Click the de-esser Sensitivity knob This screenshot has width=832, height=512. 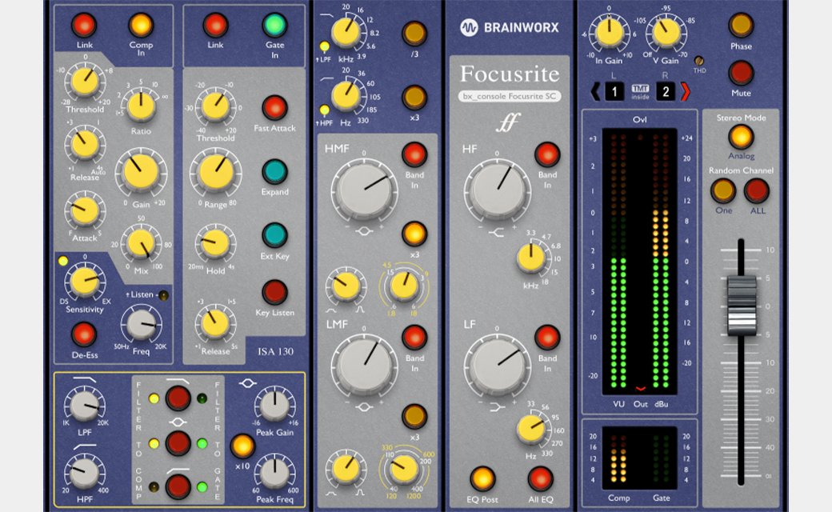point(84,282)
